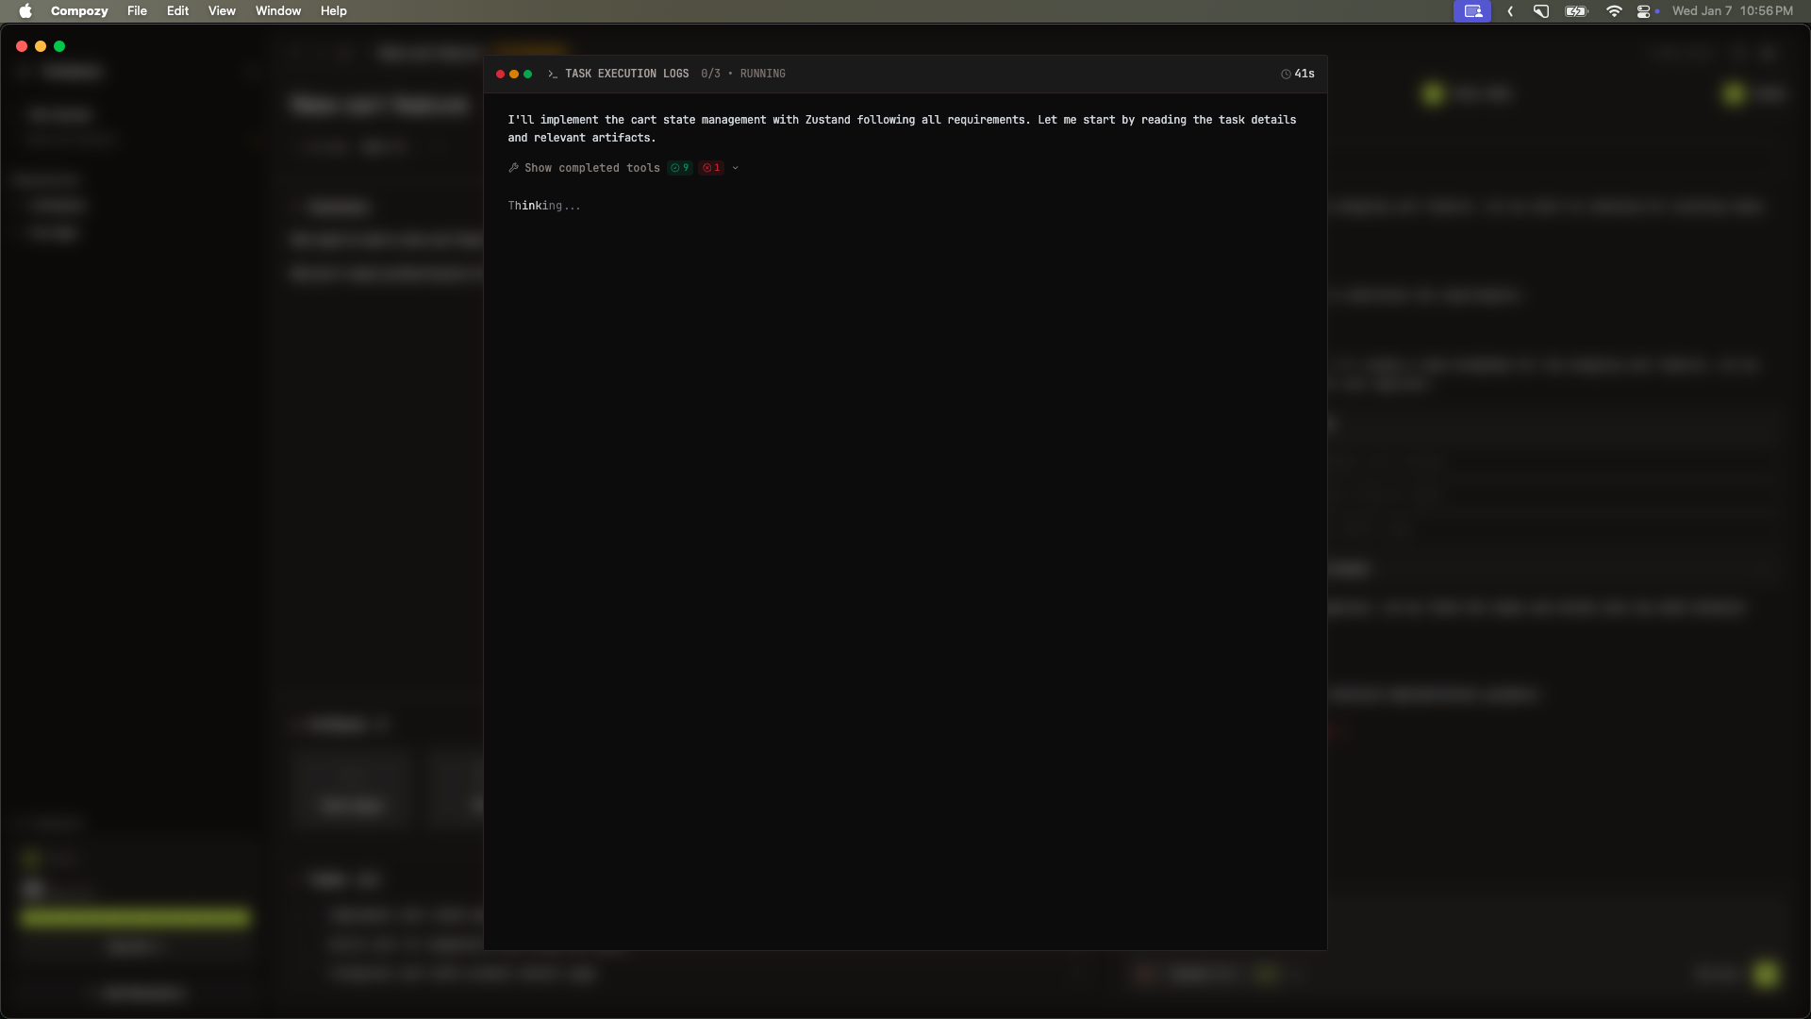Click the date and time in the menu bar
This screenshot has height=1019, width=1811.
tap(1733, 10)
